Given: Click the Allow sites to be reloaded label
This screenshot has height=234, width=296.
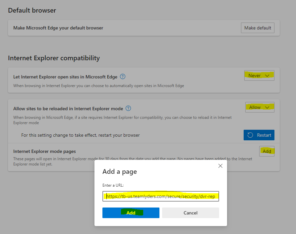Looking at the screenshot, I should pyautogui.click(x=68, y=109).
